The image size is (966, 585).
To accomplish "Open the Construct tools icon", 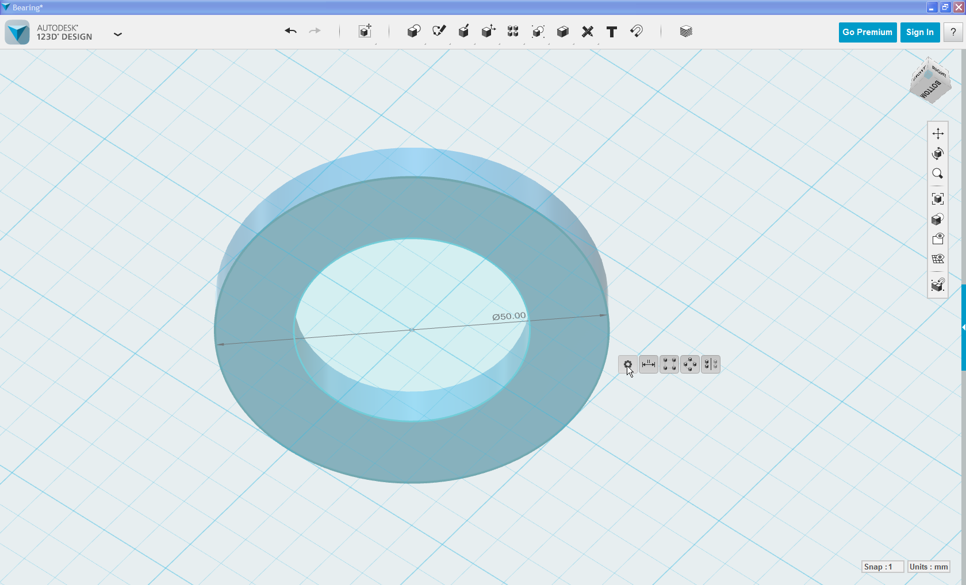I will pyautogui.click(x=463, y=32).
